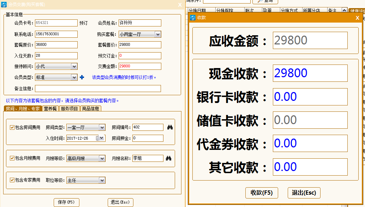Click the 收款 dialog title bar logo

(x=193, y=18)
